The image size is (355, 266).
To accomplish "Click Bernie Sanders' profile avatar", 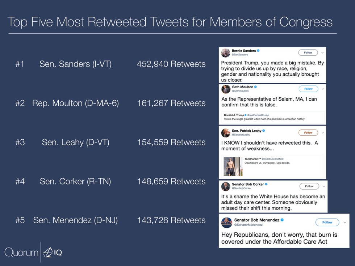I will pyautogui.click(x=225, y=53).
